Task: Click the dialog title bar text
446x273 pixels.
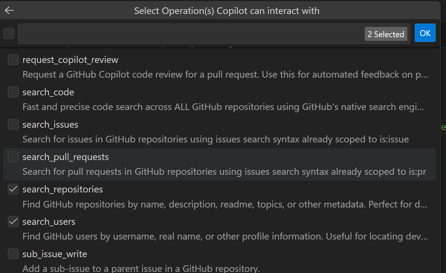Action: [x=226, y=10]
